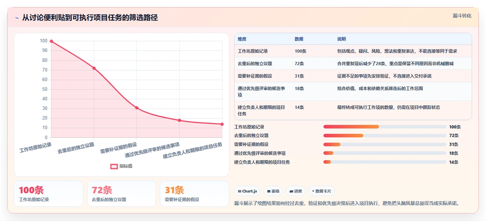Click the 建立负责人和期限的项目任务 progress bar
This screenshot has height=221, width=486.
tap(385, 162)
